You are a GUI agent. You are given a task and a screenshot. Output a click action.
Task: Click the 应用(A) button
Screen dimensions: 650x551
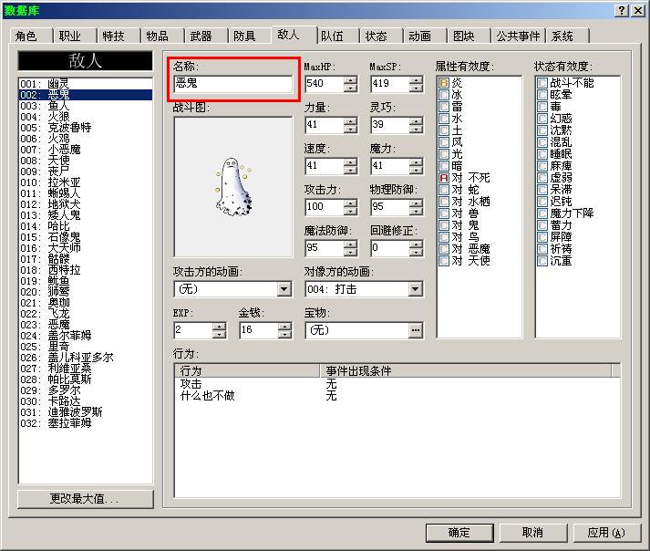click(x=606, y=533)
